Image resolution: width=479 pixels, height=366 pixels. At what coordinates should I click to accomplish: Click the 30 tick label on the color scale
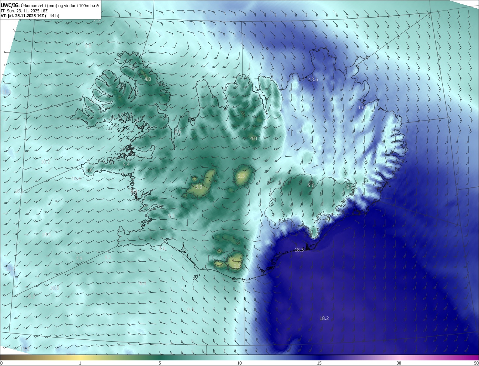399,363
